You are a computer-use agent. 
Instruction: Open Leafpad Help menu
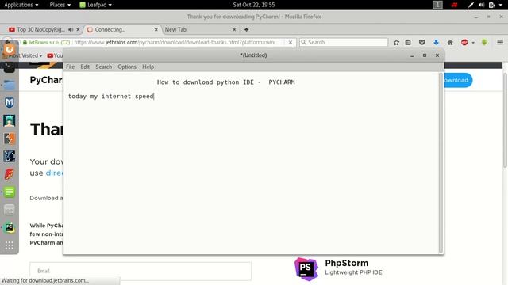click(x=148, y=66)
